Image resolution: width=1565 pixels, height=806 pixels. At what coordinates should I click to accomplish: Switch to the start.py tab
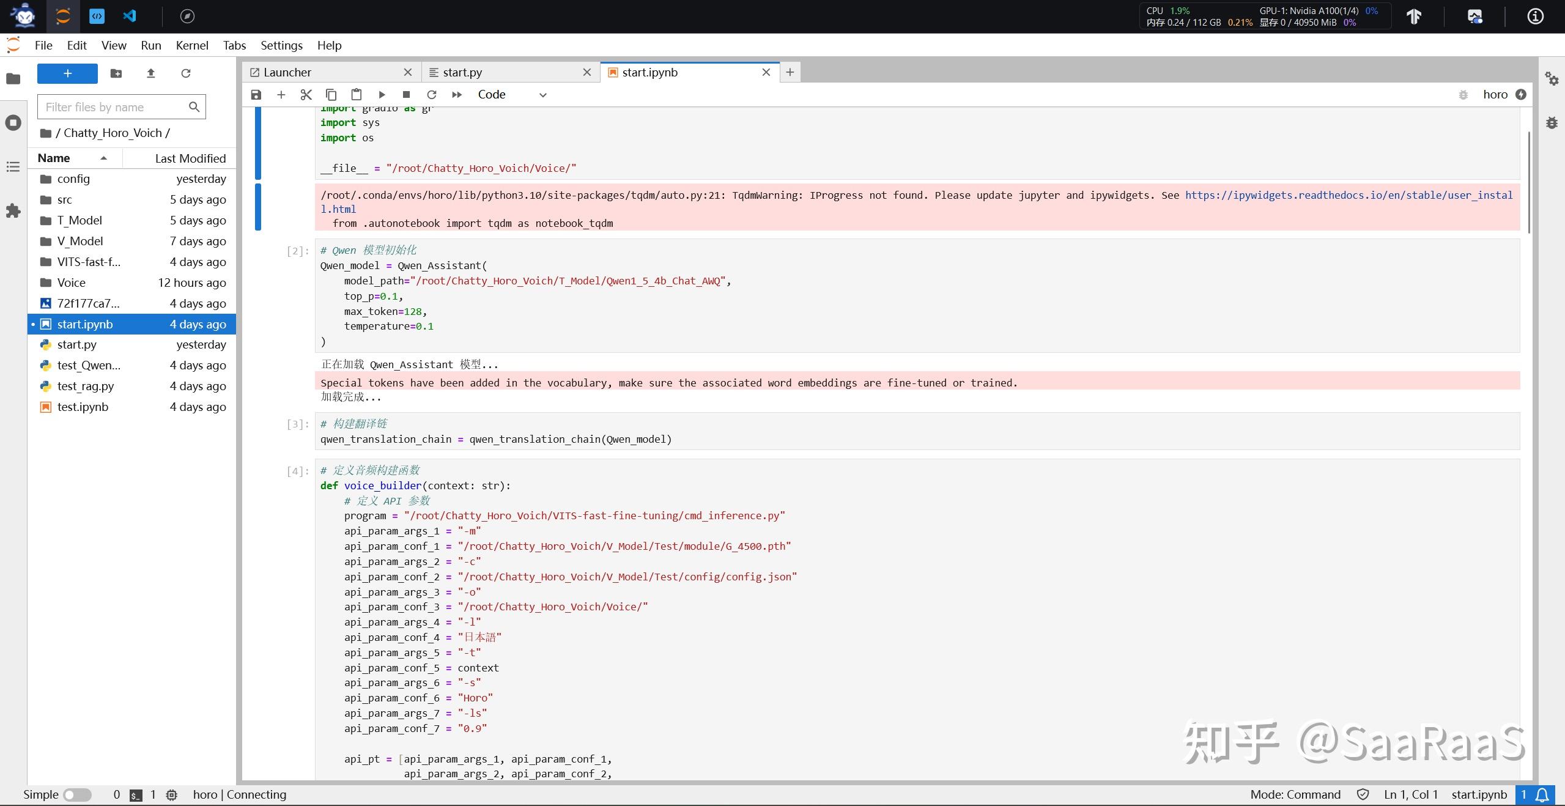(462, 72)
